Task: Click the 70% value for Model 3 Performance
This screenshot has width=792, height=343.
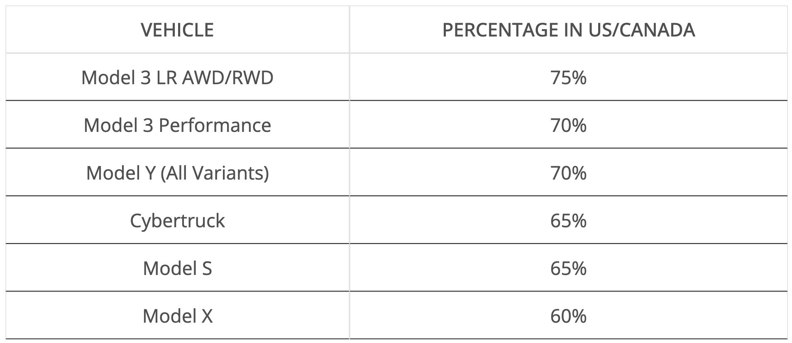Action: coord(568,125)
